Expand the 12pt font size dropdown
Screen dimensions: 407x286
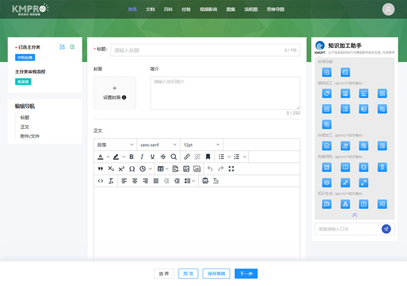click(201, 145)
